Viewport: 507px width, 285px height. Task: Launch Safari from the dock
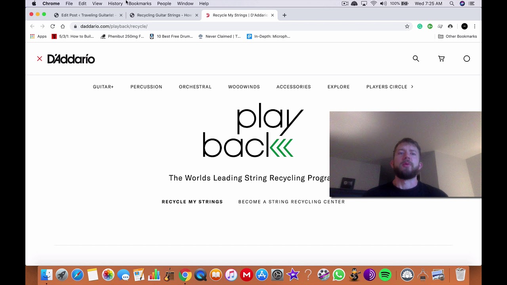77,274
